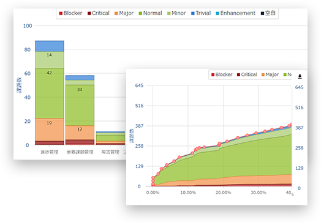Select the Major segment labeled 19
321x223 pixels.
pyautogui.click(x=50, y=130)
